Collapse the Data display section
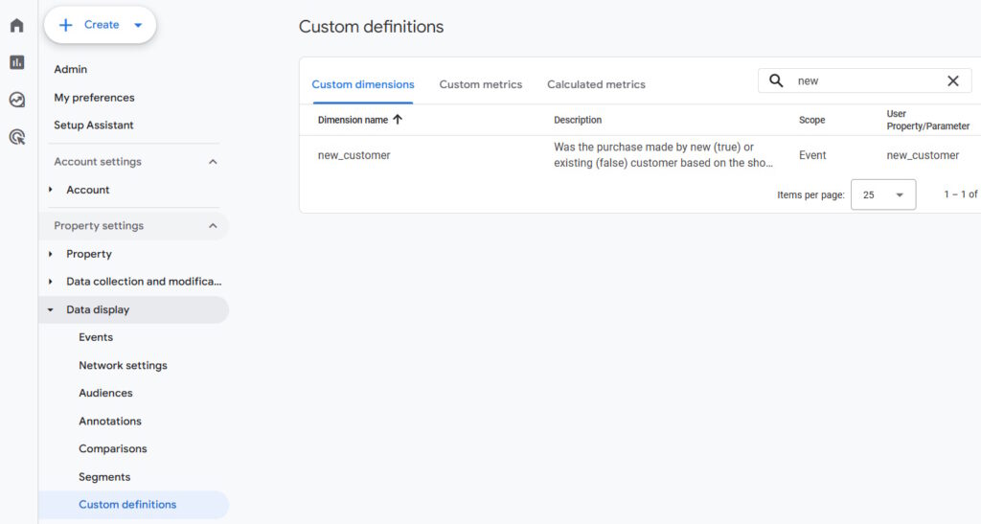Image resolution: width=981 pixels, height=524 pixels. click(51, 309)
